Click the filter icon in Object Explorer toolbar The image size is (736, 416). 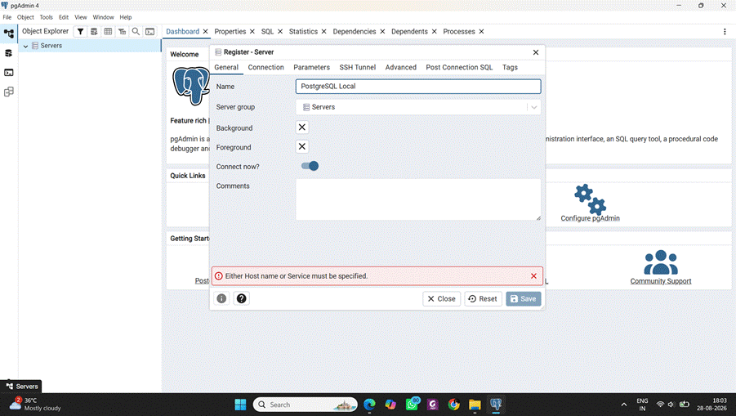[80, 31]
